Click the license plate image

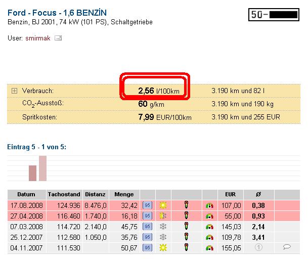[x=276, y=15]
